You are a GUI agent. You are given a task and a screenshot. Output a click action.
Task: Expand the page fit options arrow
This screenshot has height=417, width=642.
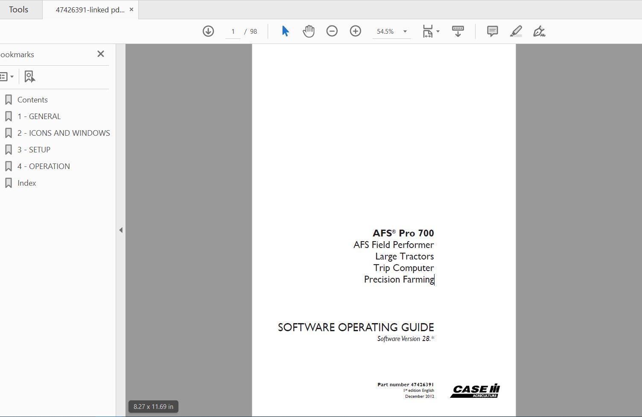pos(438,32)
